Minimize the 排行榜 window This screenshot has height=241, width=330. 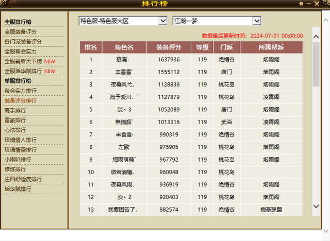coord(309,4)
